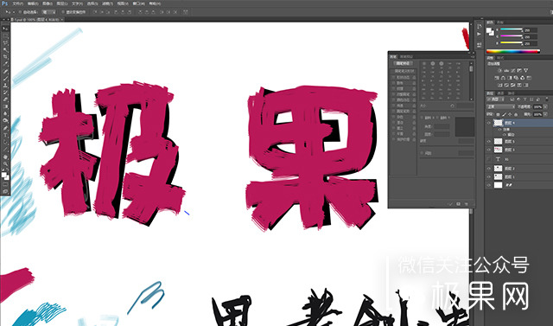The height and width of the screenshot is (326, 553).
Task: Hide the 图层 1 layer via eye icon
Action: [x=489, y=176]
